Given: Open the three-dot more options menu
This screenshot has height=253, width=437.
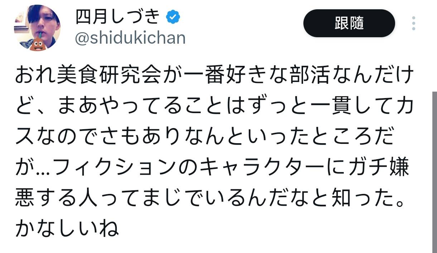Looking at the screenshot, I should (x=414, y=23).
